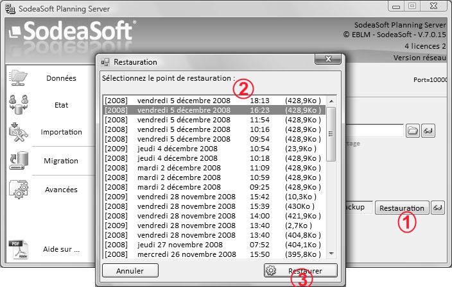Select the Etat menu label
452x287 pixels.
(x=62, y=105)
